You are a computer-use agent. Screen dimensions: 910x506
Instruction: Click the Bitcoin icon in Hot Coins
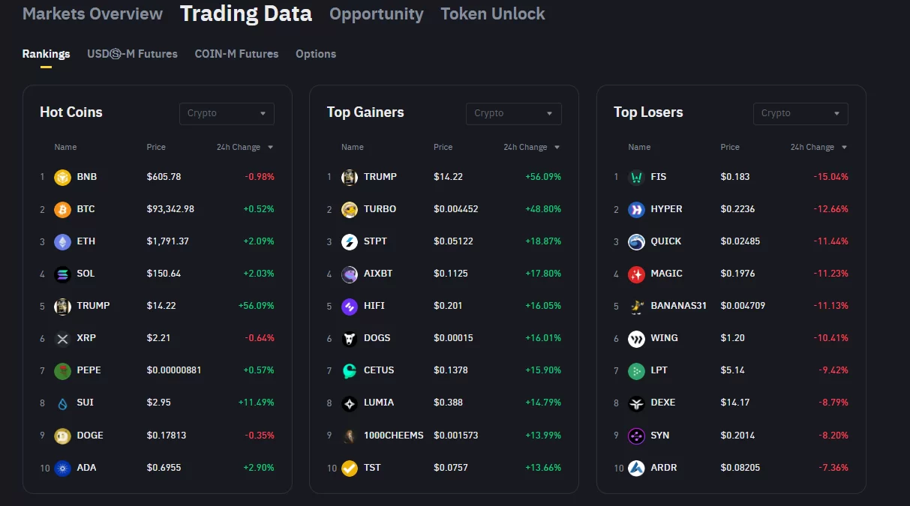[62, 210]
